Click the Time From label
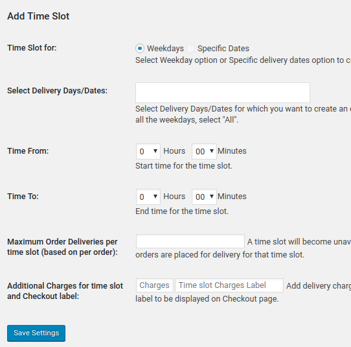The width and height of the screenshot is (351, 347). pos(28,151)
